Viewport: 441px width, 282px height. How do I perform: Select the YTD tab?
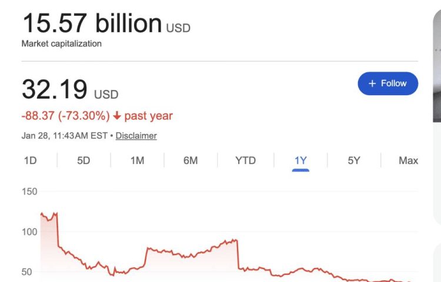tap(245, 160)
